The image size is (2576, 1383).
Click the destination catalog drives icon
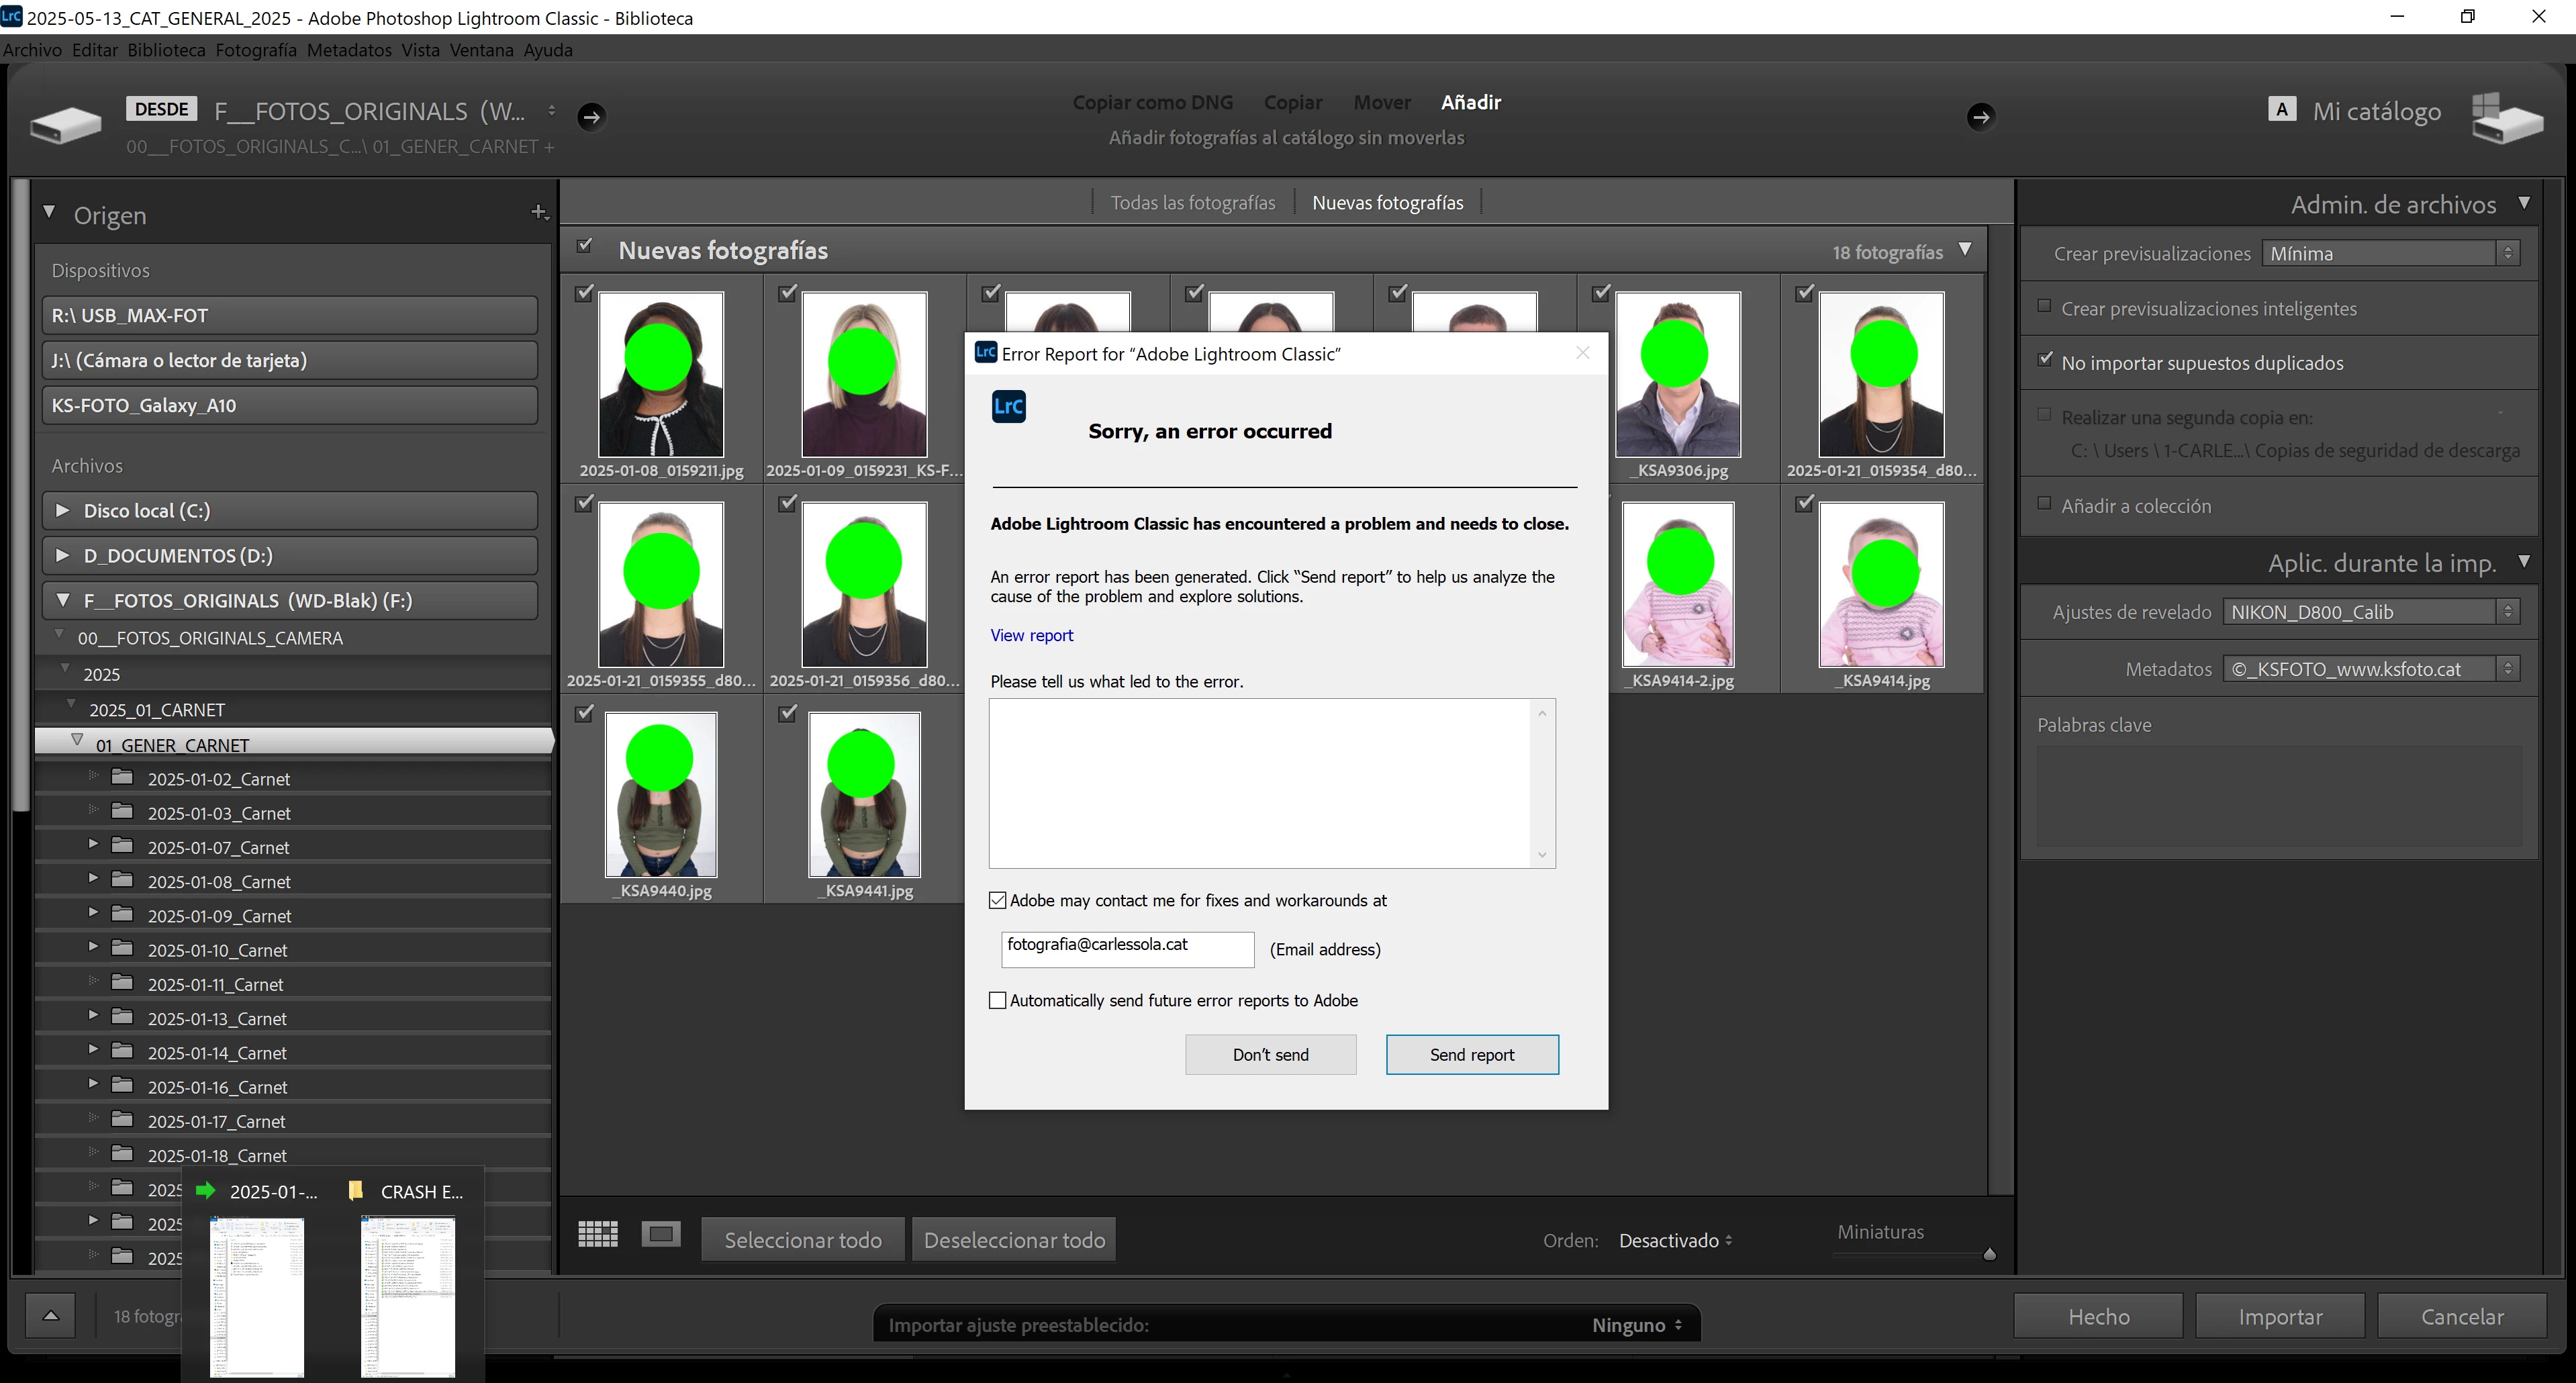point(2506,120)
